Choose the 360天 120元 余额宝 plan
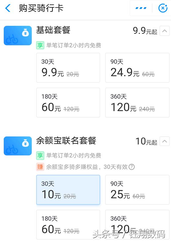 coord(137,224)
